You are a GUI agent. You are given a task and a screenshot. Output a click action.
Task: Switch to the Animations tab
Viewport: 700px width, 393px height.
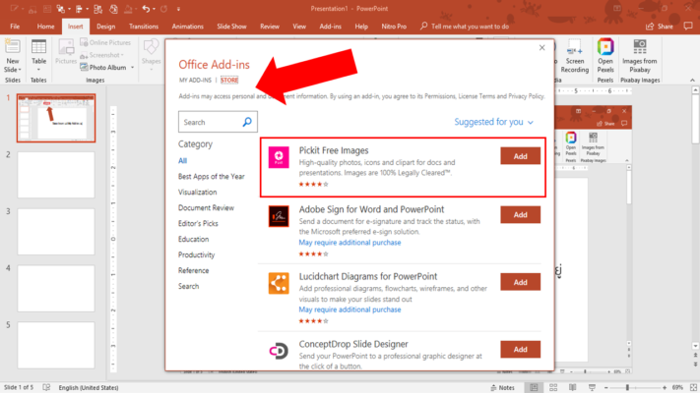tap(187, 27)
